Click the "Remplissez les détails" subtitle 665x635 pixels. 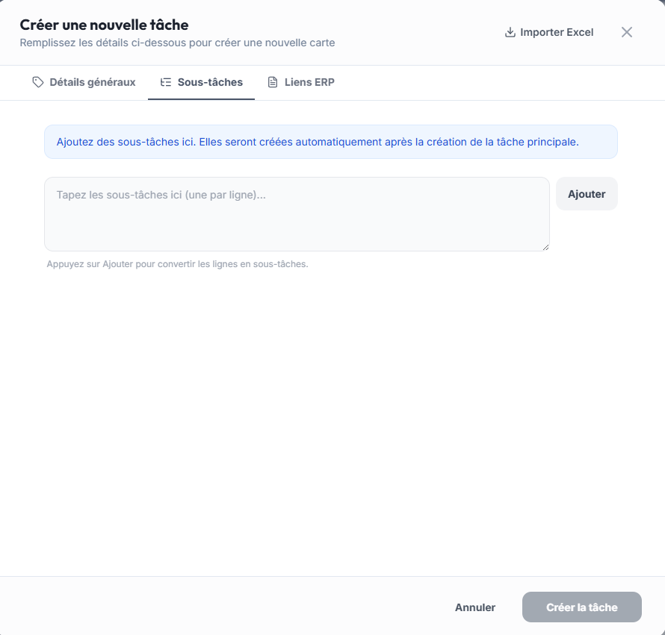coord(177,43)
